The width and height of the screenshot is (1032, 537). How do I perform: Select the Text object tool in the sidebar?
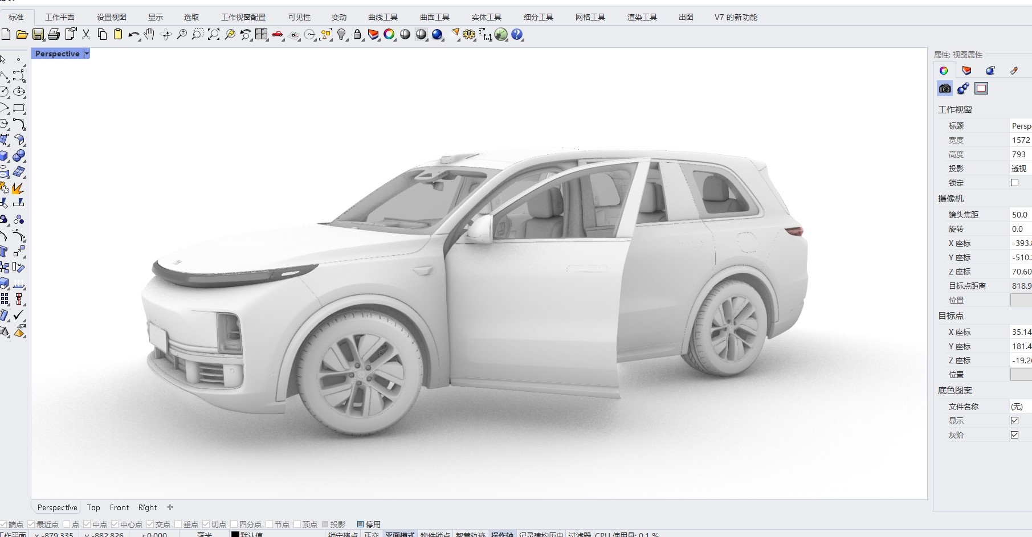point(4,251)
